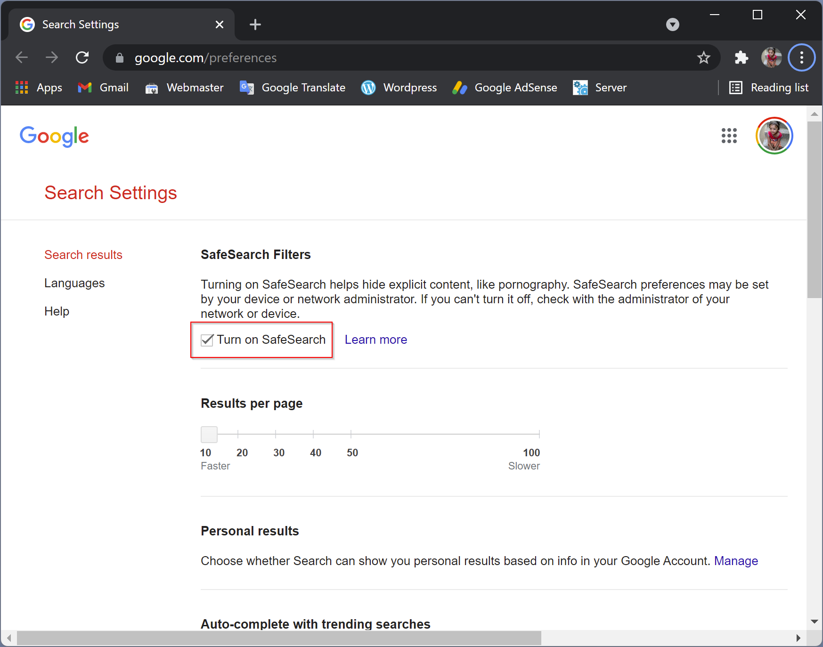Open Wordpress bookmark
823x647 pixels.
click(x=399, y=88)
